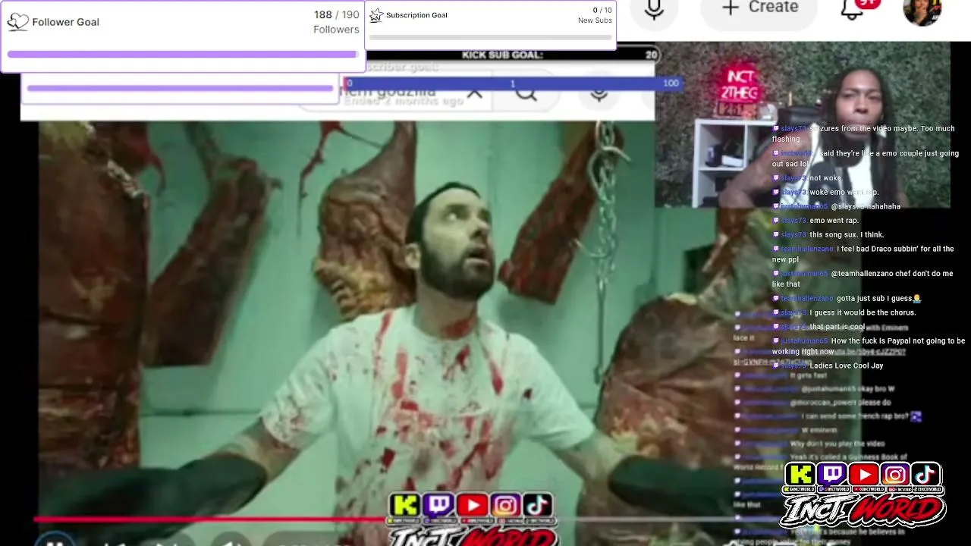Click the microphone icon beside the Create button
This screenshot has width=971, height=546.
pos(654,8)
